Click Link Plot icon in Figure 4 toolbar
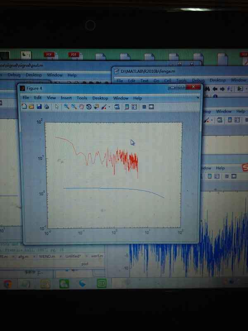The height and width of the screenshot is (331, 248). point(117,107)
